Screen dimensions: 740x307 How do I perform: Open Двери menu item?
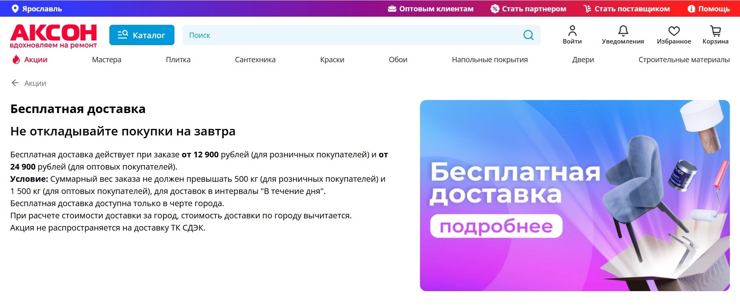click(583, 59)
